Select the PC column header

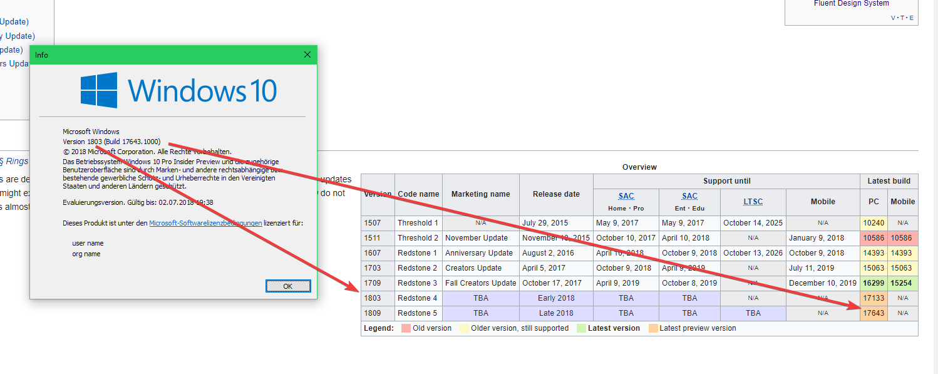click(x=874, y=202)
